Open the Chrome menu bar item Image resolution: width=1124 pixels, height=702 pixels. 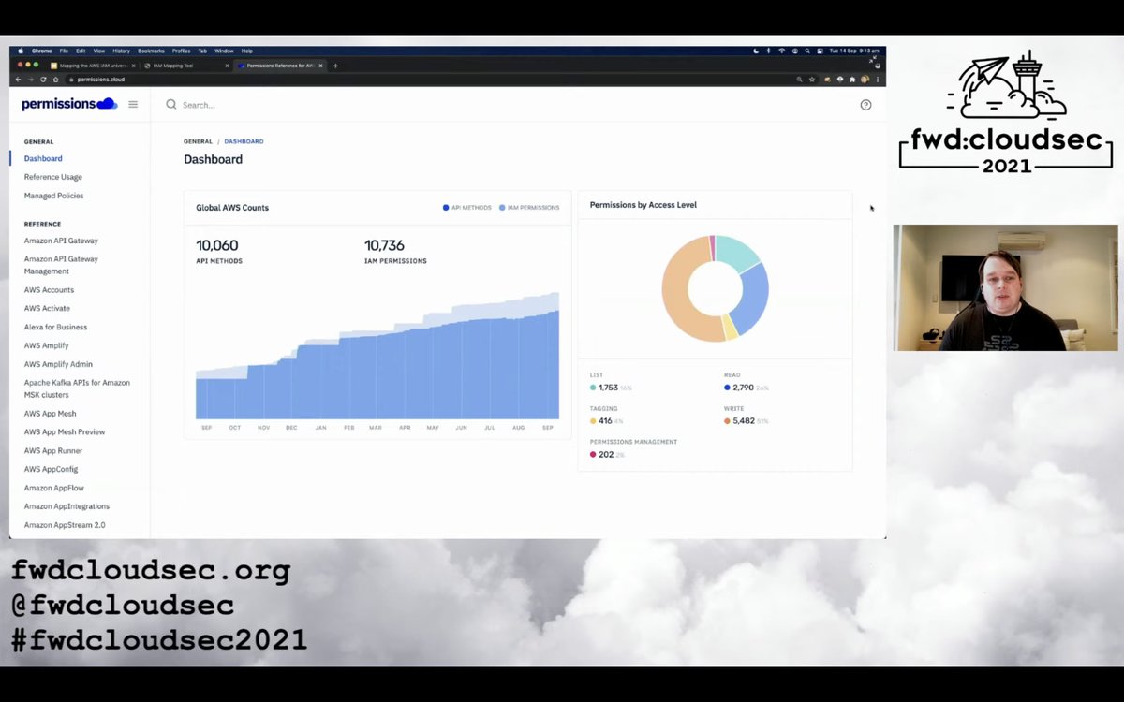click(x=42, y=51)
